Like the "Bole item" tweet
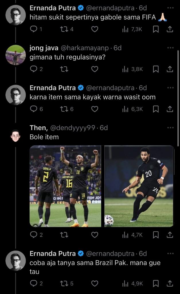180x294 pixels. [95, 235]
